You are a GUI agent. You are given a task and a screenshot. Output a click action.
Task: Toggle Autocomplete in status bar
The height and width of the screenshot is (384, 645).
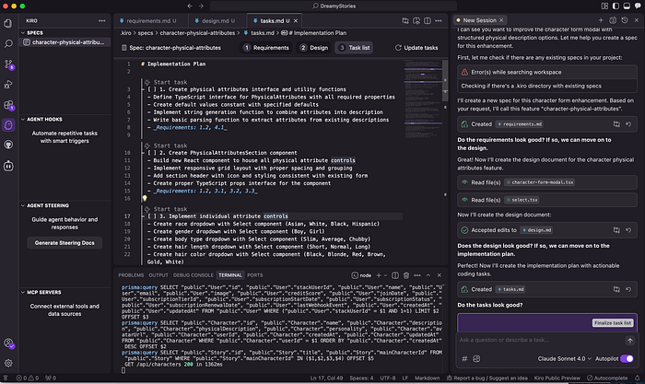[607, 378]
